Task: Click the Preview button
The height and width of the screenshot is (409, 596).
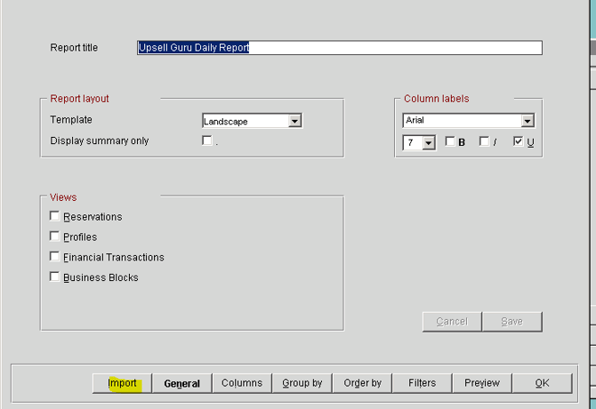Action: tap(482, 383)
